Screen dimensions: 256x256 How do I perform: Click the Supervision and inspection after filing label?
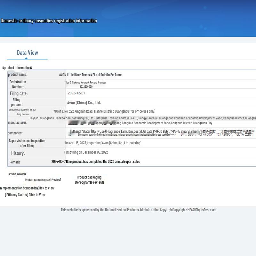27,143
